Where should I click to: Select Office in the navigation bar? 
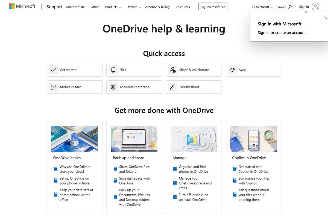pos(95,7)
